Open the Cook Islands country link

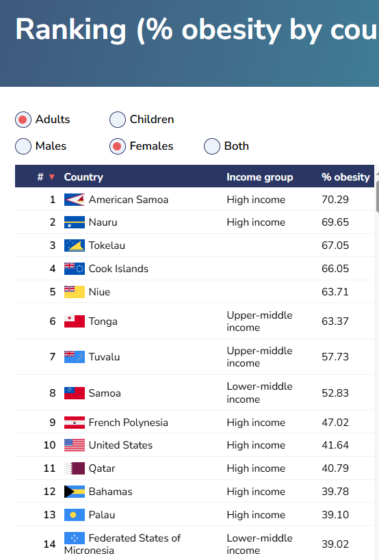click(x=118, y=269)
